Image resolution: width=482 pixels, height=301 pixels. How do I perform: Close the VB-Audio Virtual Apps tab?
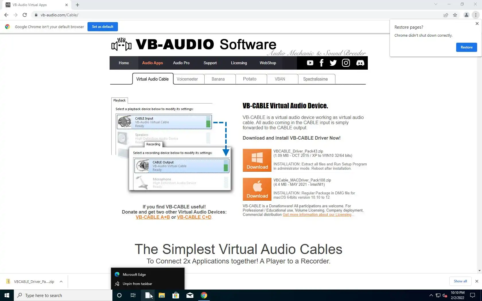tap(66, 5)
